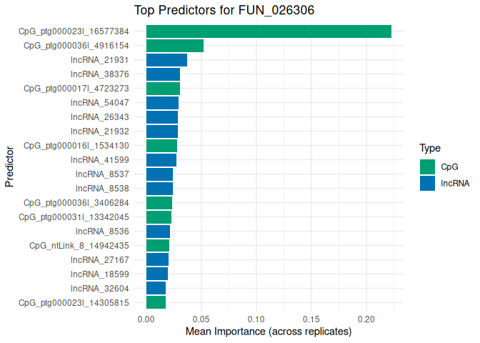Click the green CpG legend swatch

point(428,166)
